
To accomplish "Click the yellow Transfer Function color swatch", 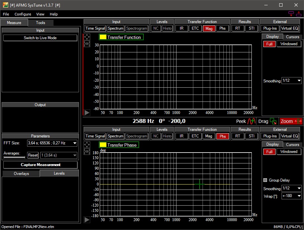I will 103,37.
